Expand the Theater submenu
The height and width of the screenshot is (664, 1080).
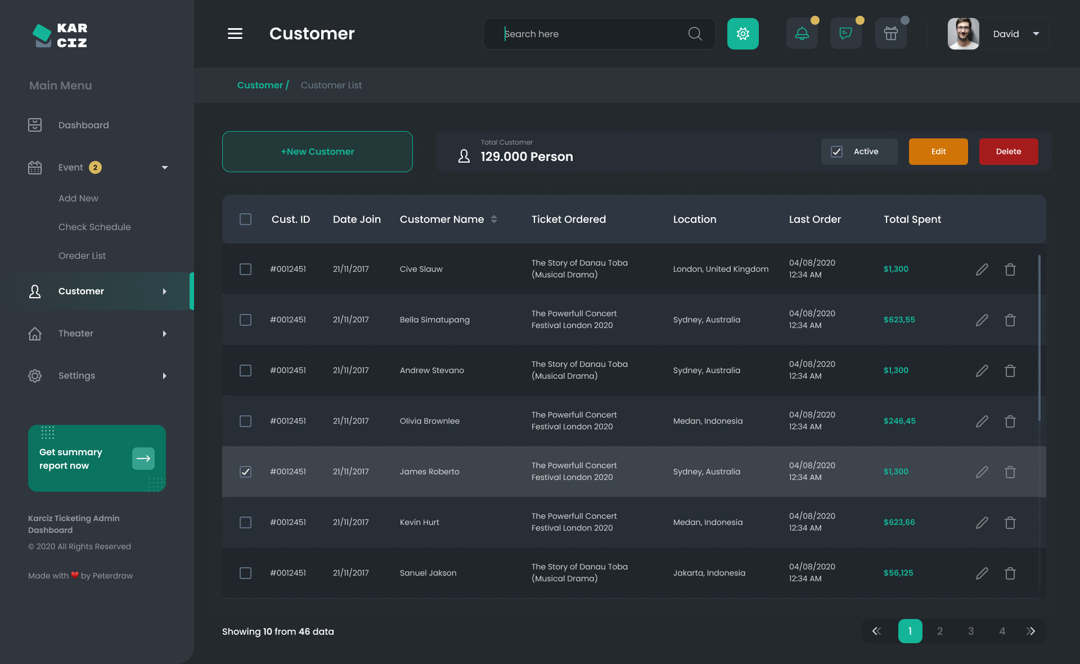tap(164, 334)
